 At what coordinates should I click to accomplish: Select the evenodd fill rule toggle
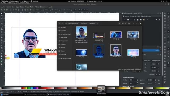[x=157, y=20]
